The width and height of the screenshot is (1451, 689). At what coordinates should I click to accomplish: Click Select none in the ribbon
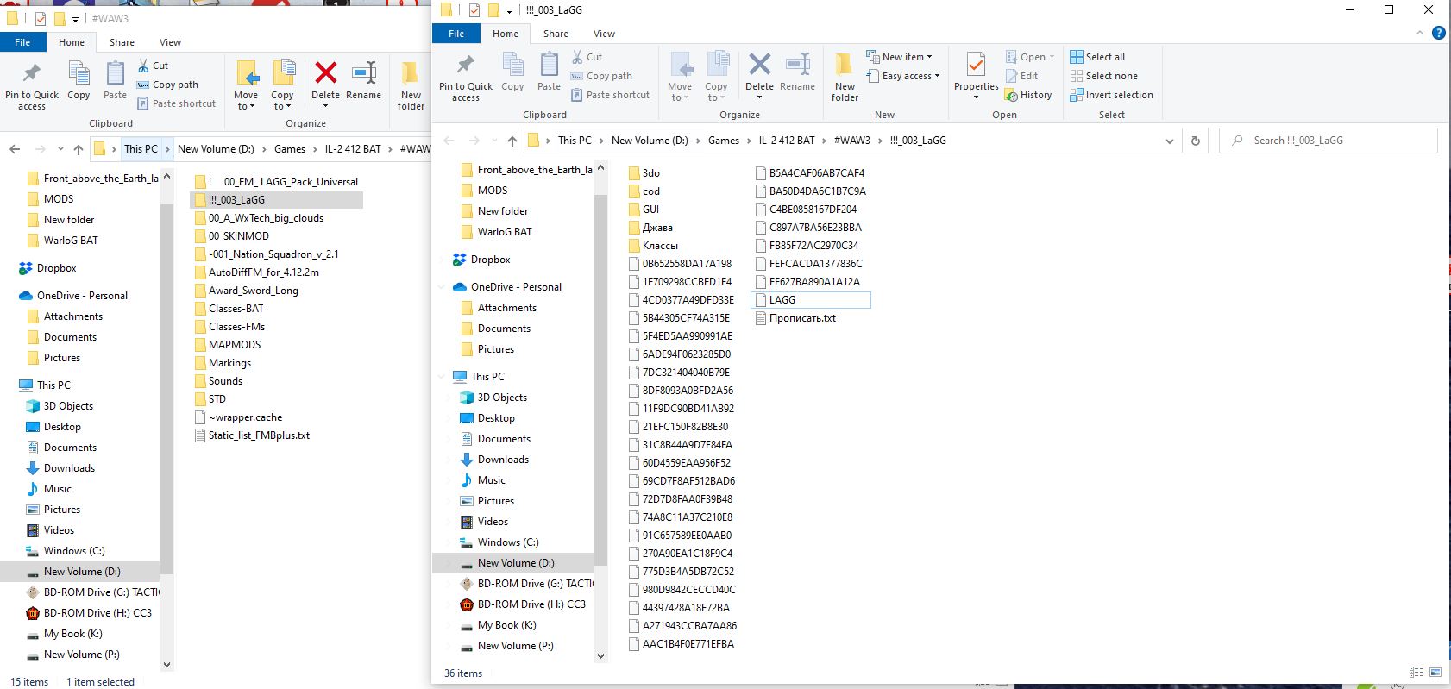1103,76
